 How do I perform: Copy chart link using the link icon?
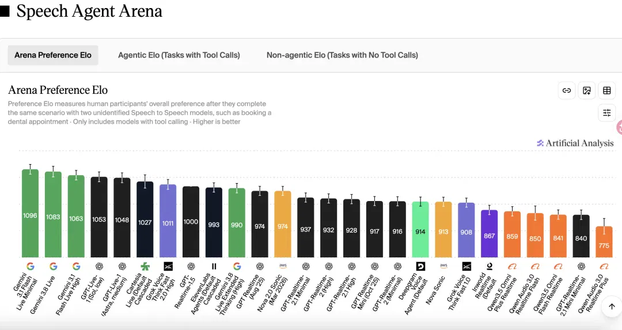[567, 90]
